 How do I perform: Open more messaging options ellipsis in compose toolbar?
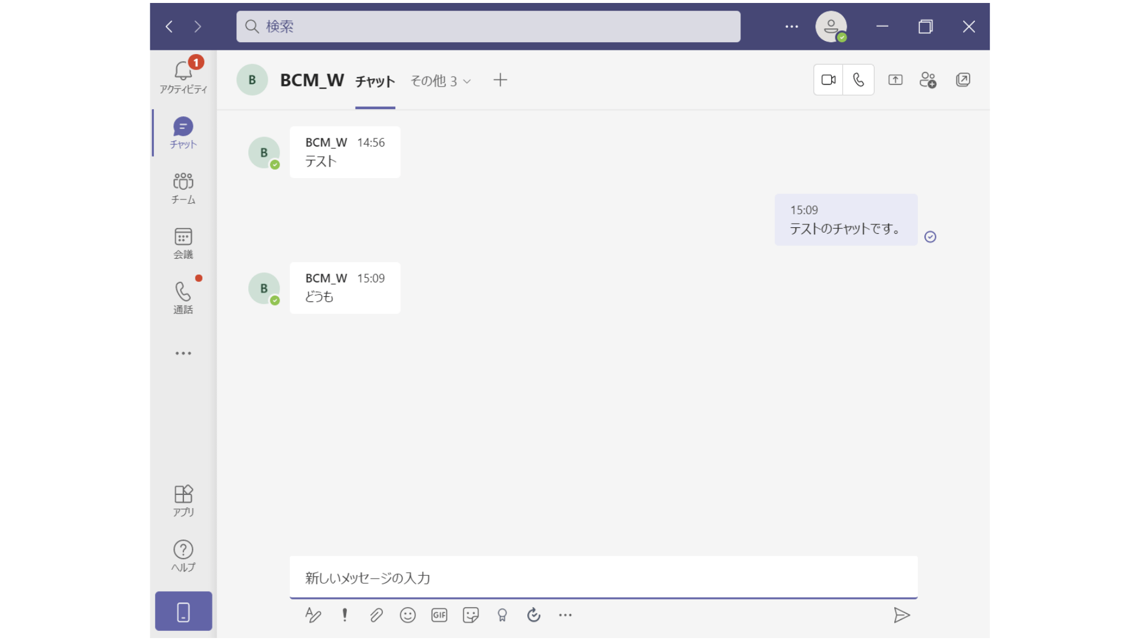[565, 615]
